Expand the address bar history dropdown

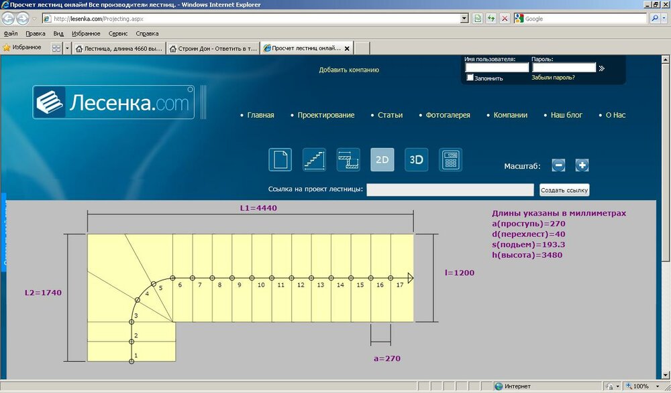(x=464, y=19)
